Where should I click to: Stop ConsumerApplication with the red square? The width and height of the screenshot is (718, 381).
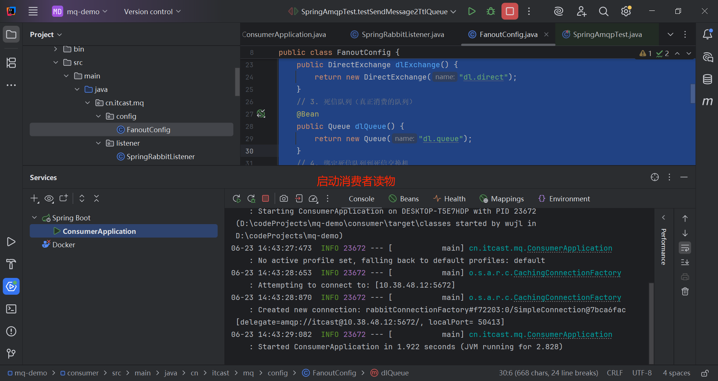266,198
